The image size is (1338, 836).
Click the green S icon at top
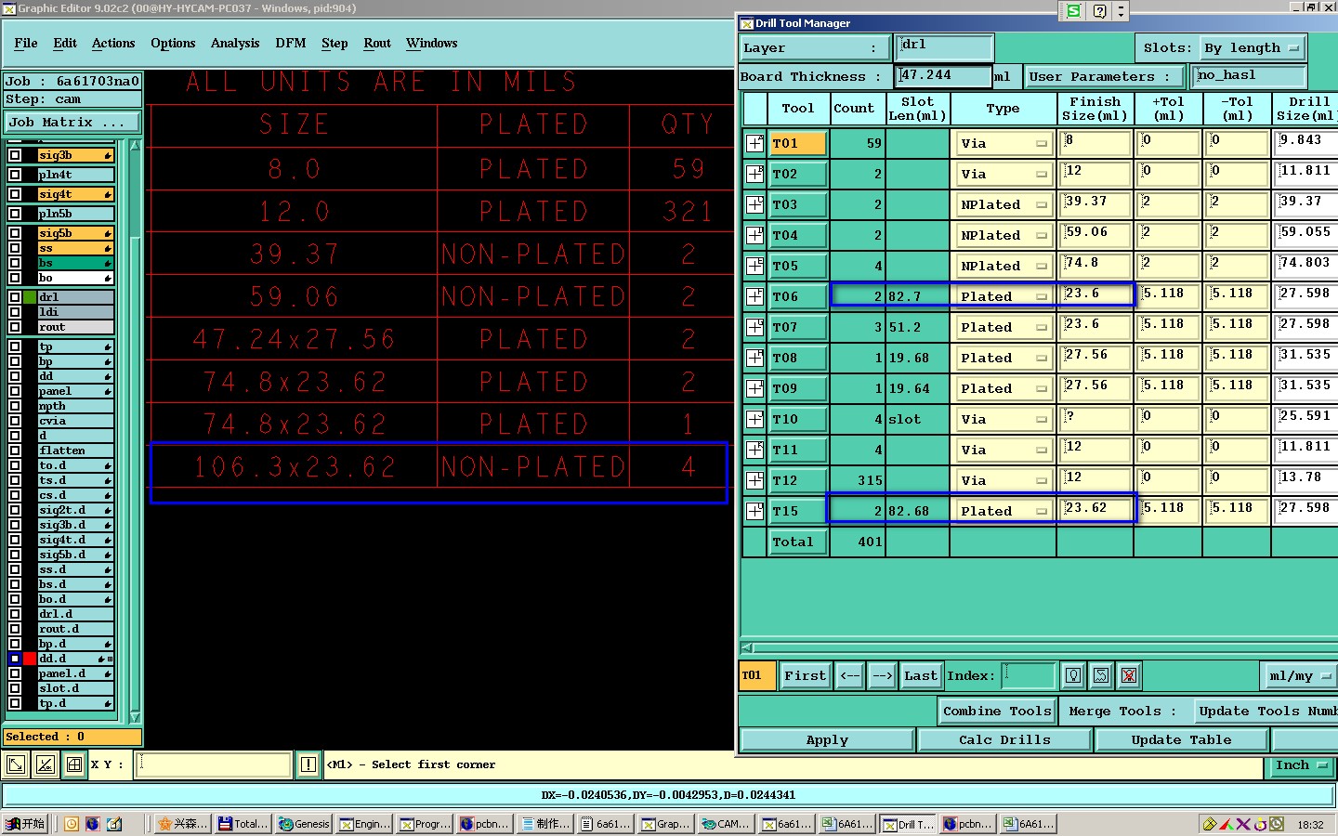tap(1073, 11)
